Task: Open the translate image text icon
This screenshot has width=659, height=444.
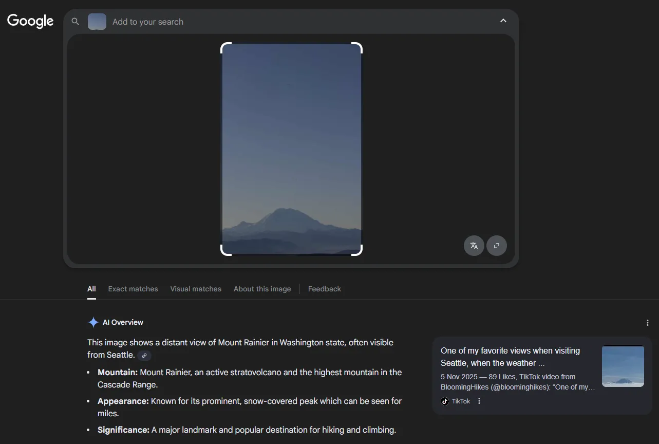Action: [474, 246]
